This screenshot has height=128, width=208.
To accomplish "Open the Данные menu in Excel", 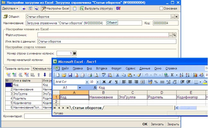I will tap(145, 69).
